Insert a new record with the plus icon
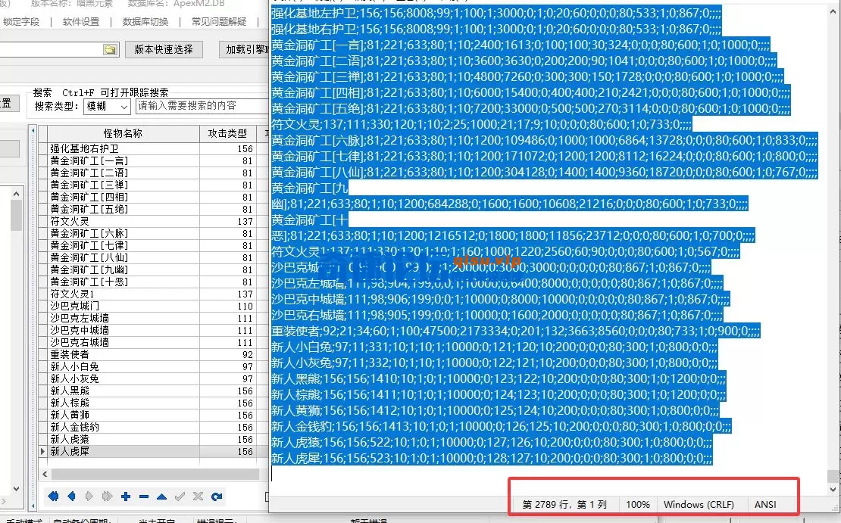 click(x=126, y=497)
